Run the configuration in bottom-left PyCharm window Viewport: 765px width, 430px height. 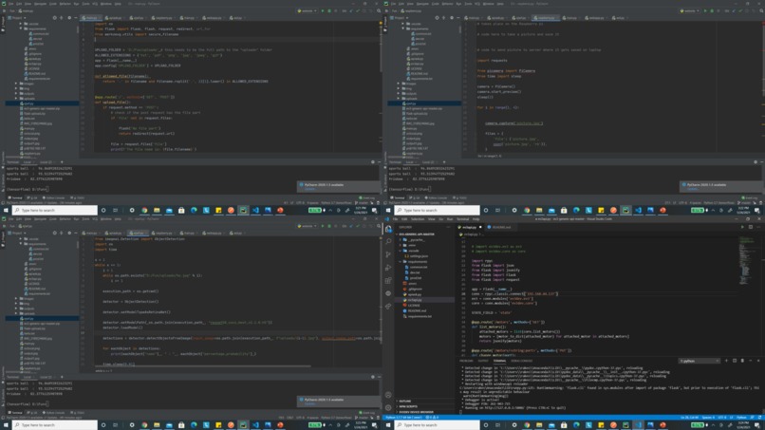(323, 226)
